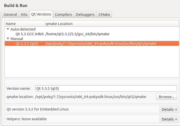Click the Name column header
180x126 pixels.
coord(25,24)
